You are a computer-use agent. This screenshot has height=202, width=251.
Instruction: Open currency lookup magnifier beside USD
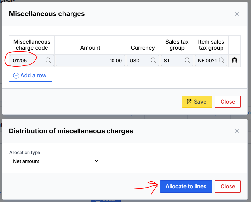click(153, 60)
